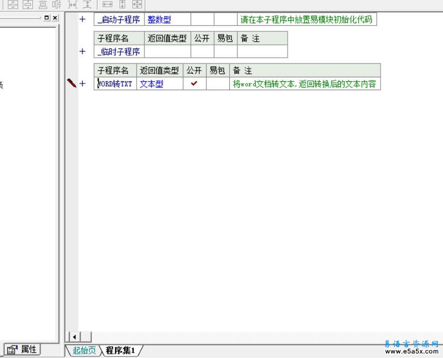Click the 文本型 return type cell

click(x=160, y=84)
